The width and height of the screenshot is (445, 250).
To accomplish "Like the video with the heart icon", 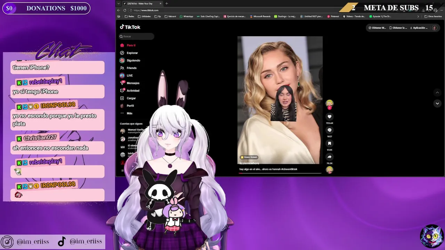I will (329, 117).
